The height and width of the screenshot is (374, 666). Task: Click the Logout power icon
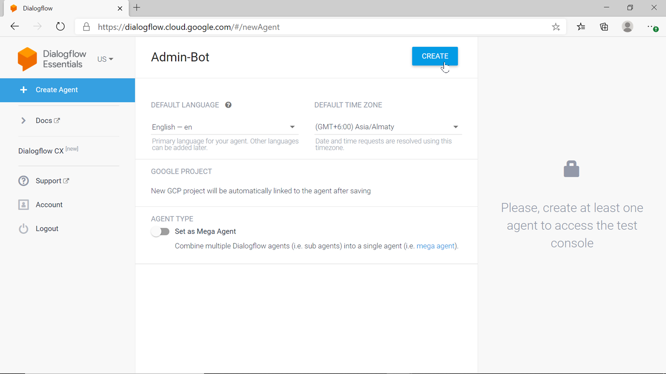23,228
